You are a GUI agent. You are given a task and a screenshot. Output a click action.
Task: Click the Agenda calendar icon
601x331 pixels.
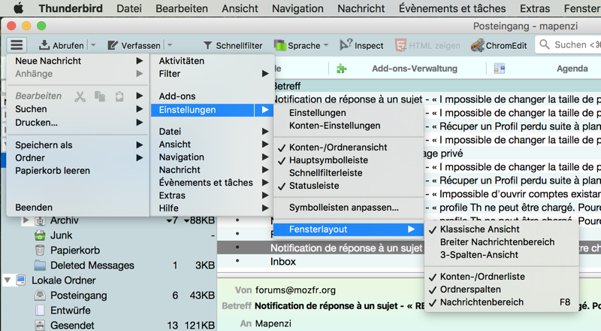click(500, 68)
